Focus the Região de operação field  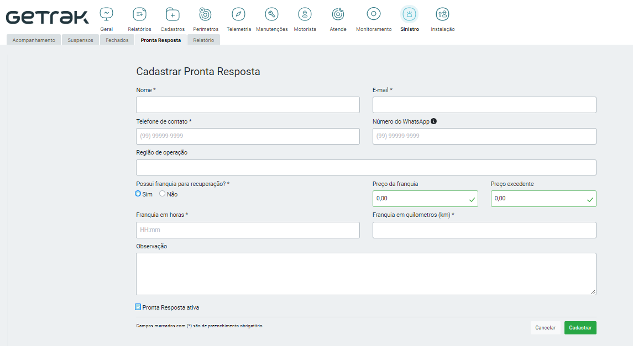366,168
